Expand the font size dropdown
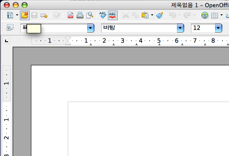 pos(218,28)
